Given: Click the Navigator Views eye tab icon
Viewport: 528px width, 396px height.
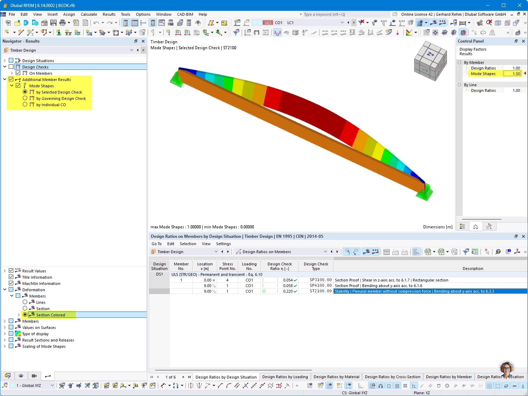Looking at the screenshot, I should tap(21, 376).
